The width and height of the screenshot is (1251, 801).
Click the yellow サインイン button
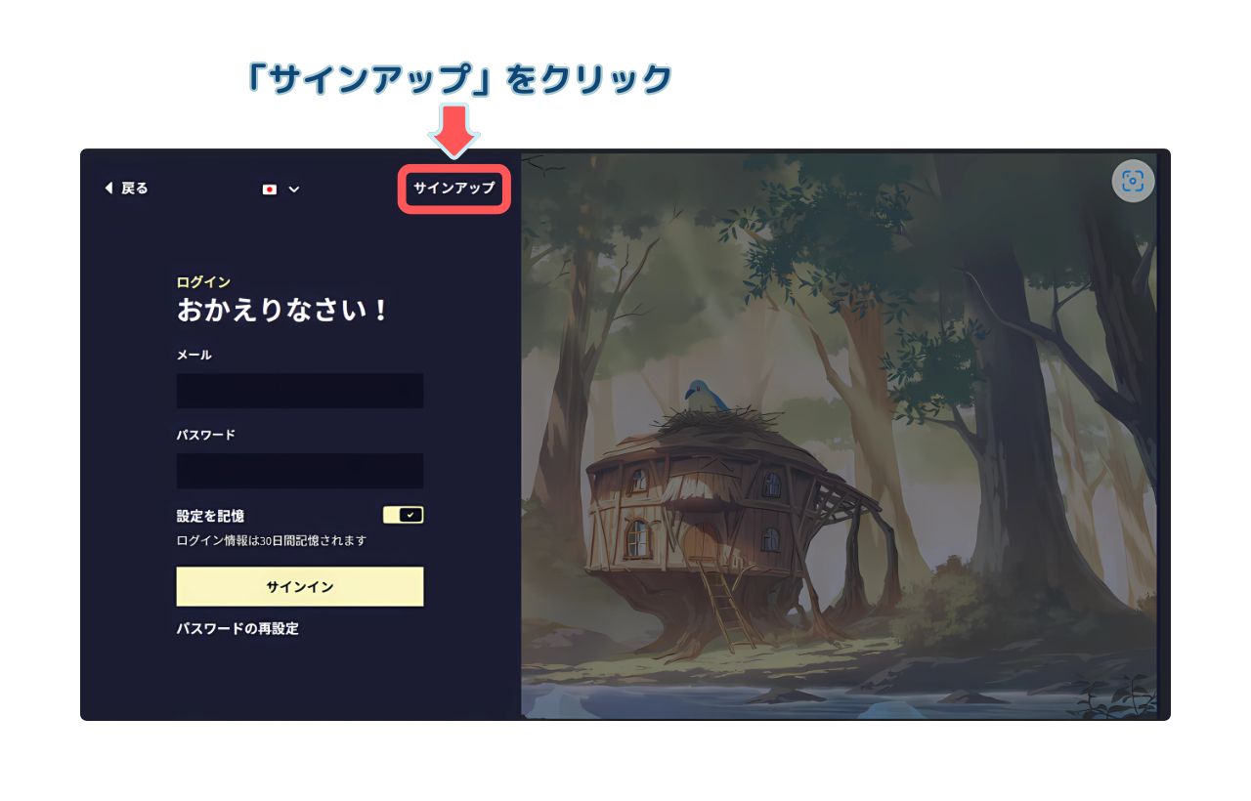point(299,587)
